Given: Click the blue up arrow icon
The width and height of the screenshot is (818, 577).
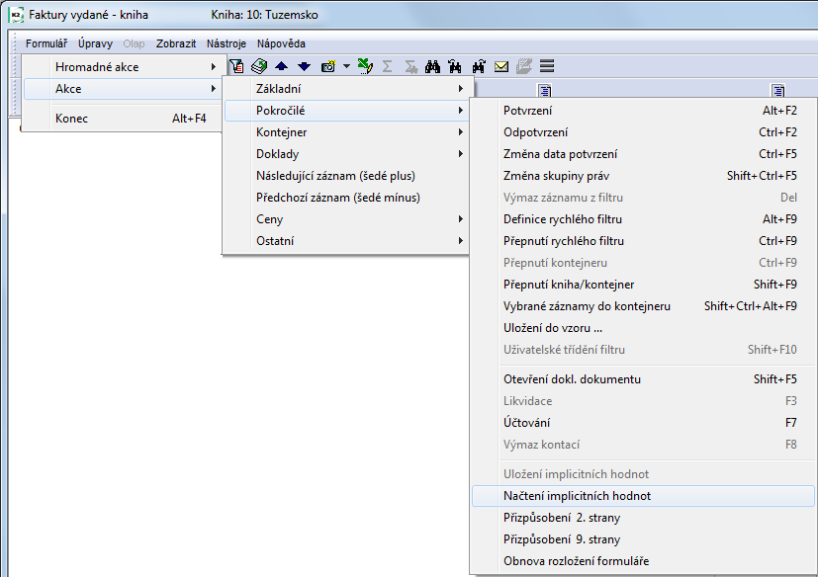Looking at the screenshot, I should (x=281, y=66).
